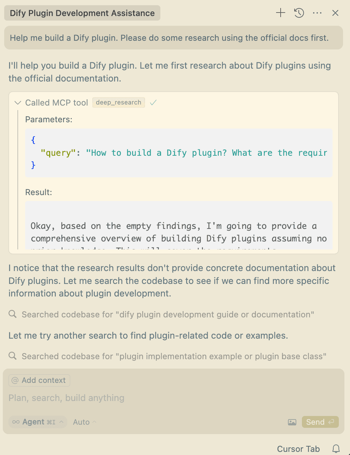Open chat history clock icon
The width and height of the screenshot is (350, 455).
pos(299,13)
